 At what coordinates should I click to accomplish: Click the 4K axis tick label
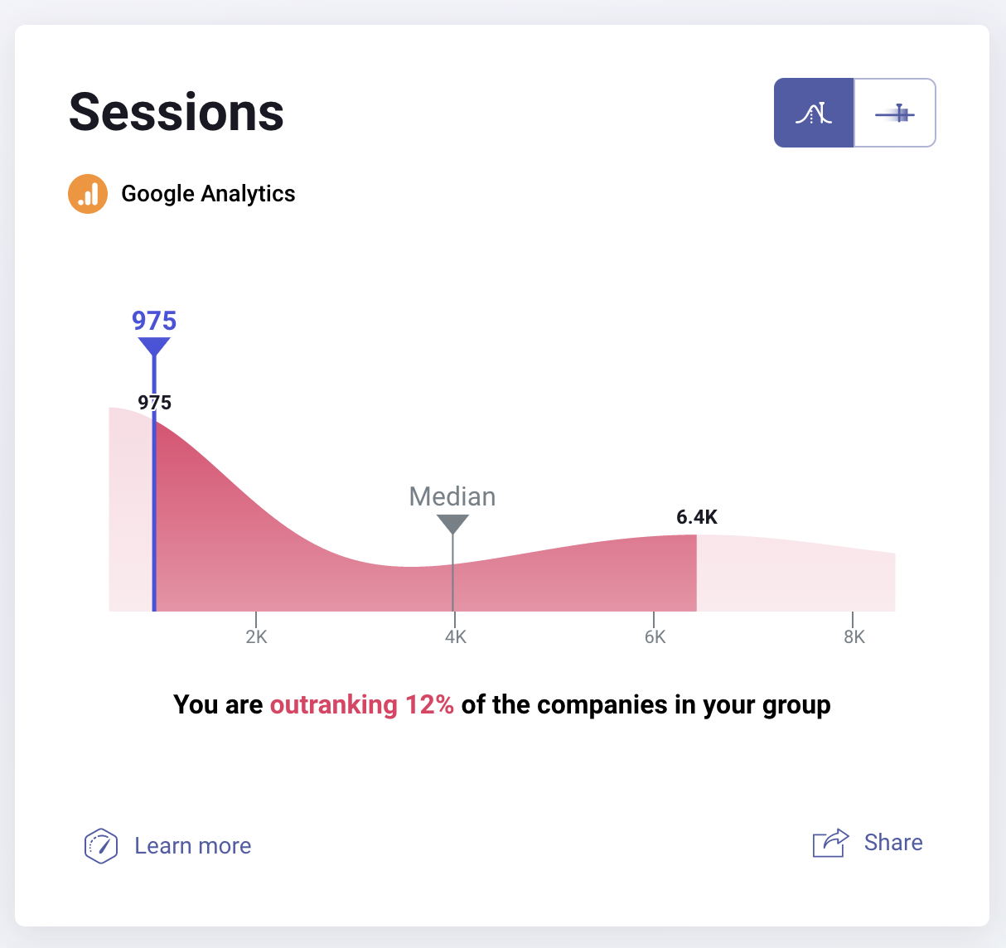click(x=455, y=636)
